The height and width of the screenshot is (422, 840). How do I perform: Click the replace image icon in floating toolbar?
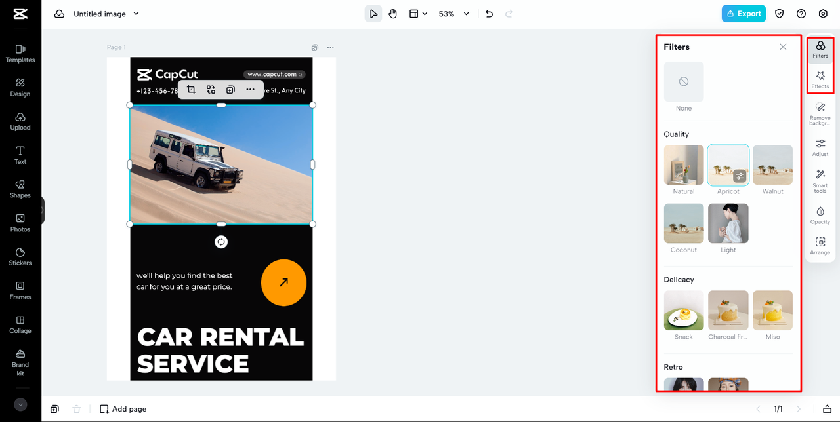coord(211,90)
